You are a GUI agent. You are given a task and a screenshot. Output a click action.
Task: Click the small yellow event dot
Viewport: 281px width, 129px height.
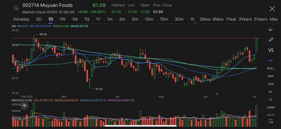pyautogui.click(x=217, y=94)
